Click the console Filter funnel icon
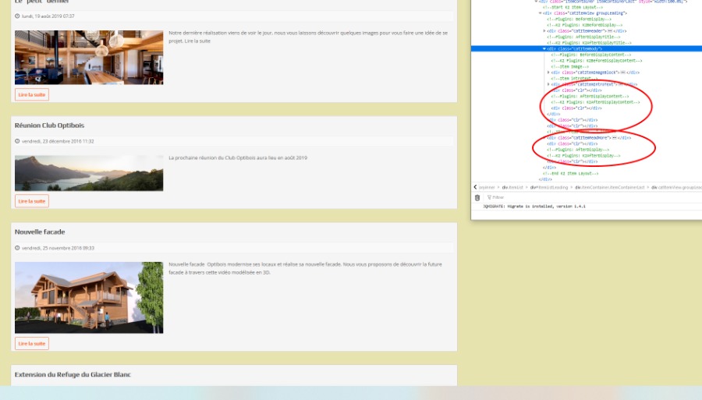 click(489, 197)
